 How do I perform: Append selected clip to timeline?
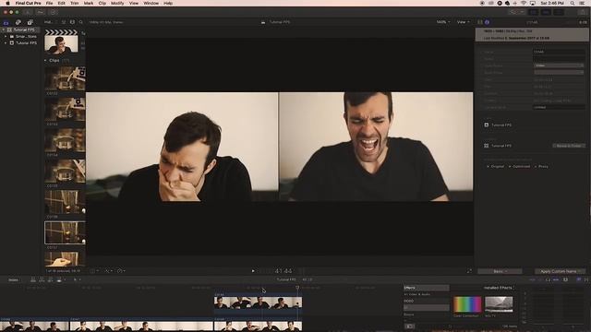(51, 279)
